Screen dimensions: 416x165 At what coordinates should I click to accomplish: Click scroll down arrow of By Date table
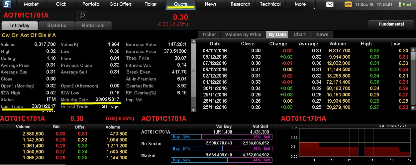pos(413,108)
